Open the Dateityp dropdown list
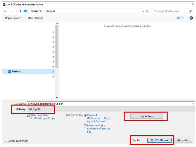Viewport: 196px width, 147px height. pyautogui.click(x=111, y=109)
